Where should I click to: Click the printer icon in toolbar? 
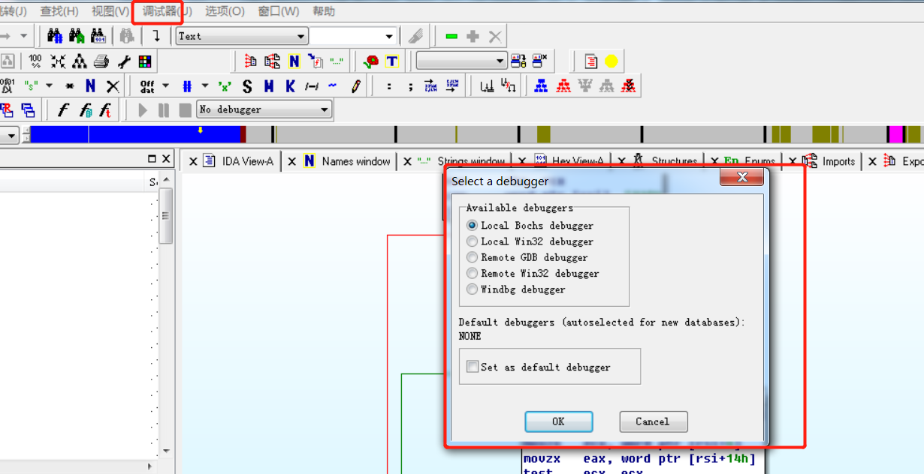[101, 61]
